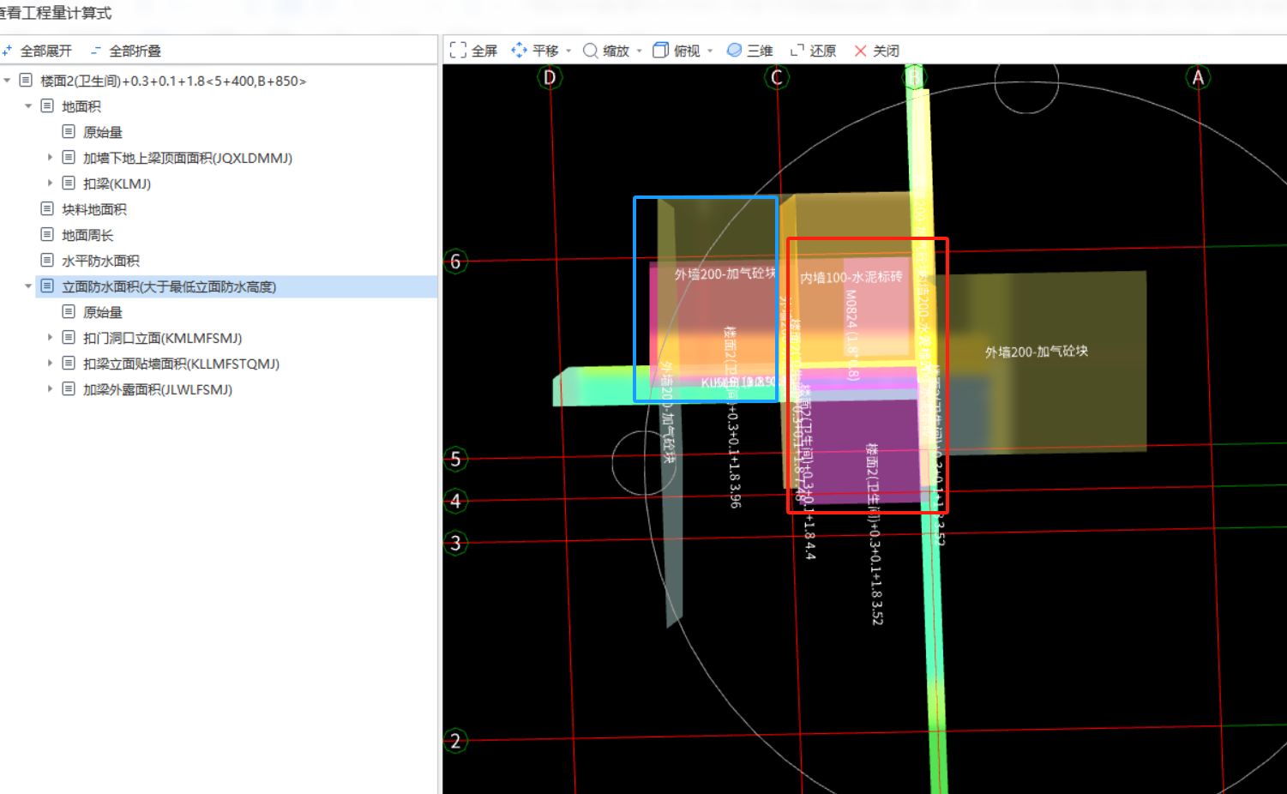Image resolution: width=1287 pixels, height=794 pixels.
Task: Open the 俯视 view dropdown arrow
Action: coord(710,51)
